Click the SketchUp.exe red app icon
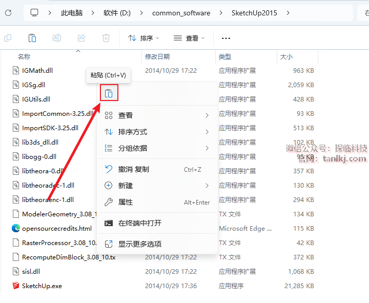The image size is (369, 303). click(x=15, y=286)
